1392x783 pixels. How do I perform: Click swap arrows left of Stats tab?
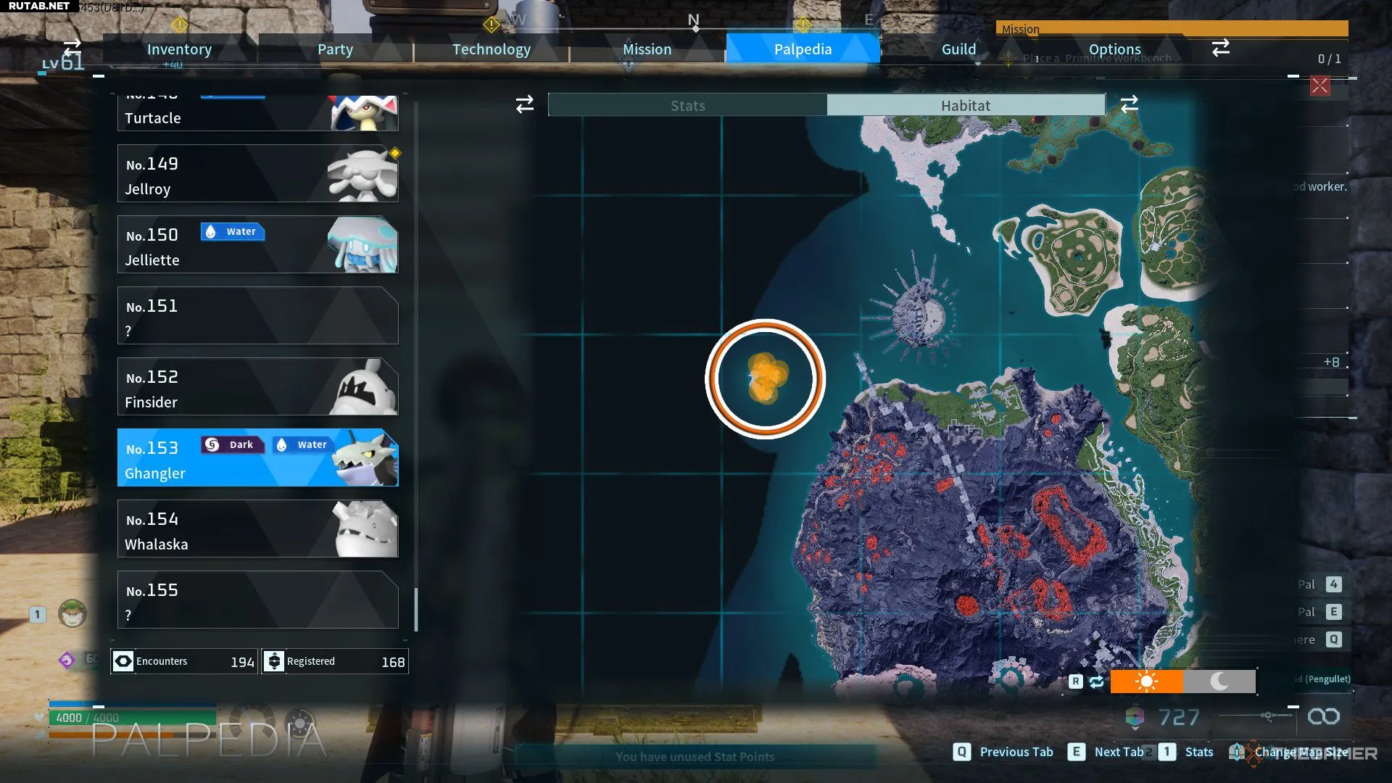(x=525, y=104)
